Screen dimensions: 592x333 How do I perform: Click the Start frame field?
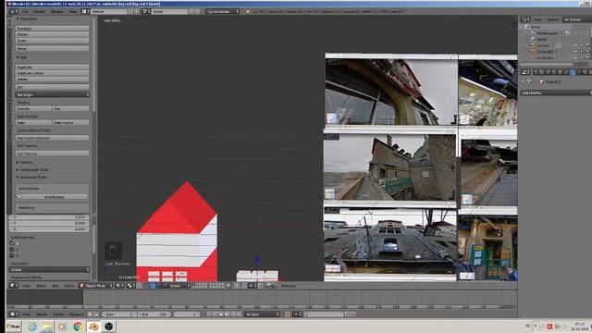click(119, 314)
